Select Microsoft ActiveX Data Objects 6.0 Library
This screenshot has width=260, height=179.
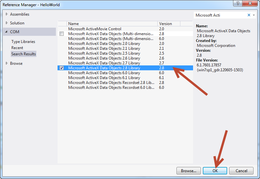click(125, 73)
